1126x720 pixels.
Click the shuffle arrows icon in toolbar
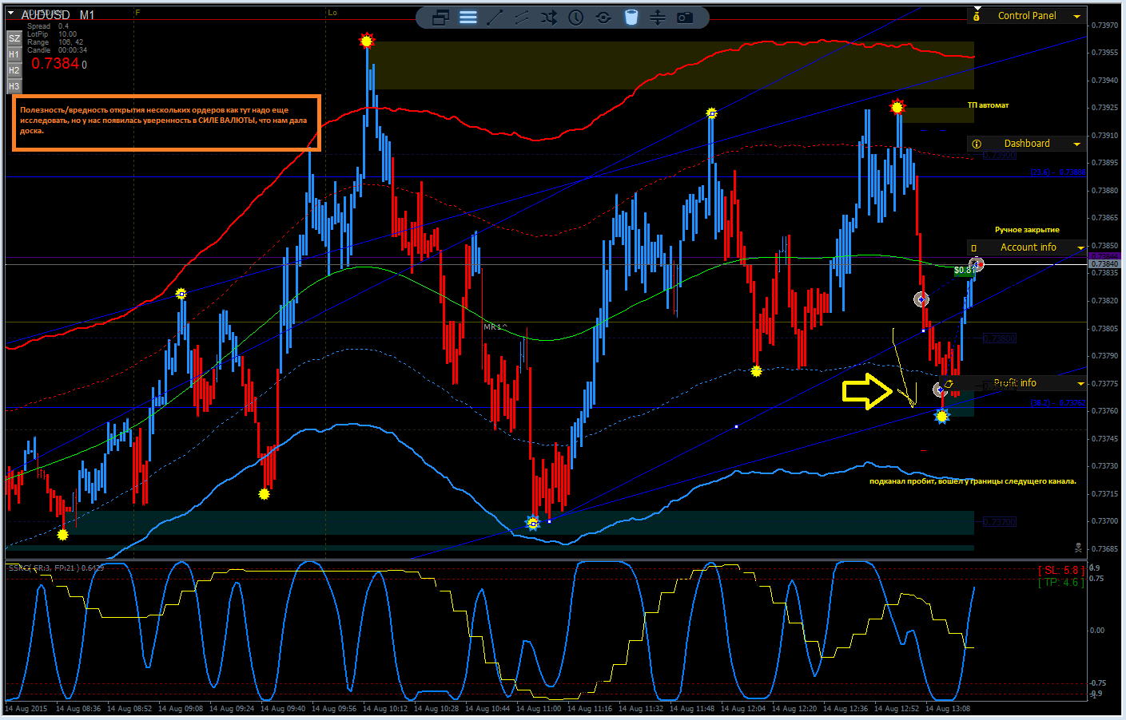click(x=548, y=18)
